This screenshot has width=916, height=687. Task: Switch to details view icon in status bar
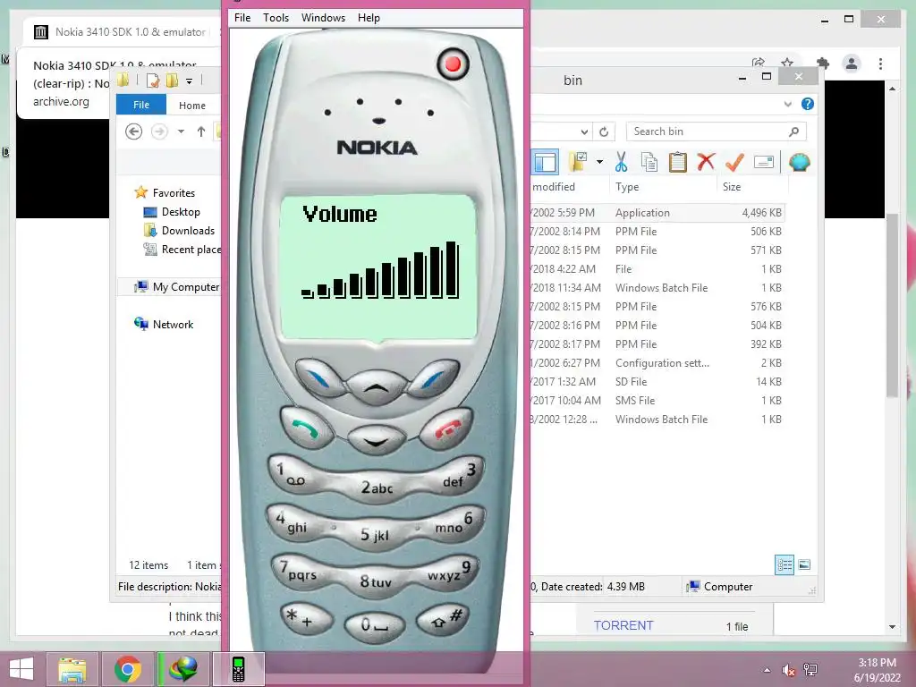click(x=785, y=564)
